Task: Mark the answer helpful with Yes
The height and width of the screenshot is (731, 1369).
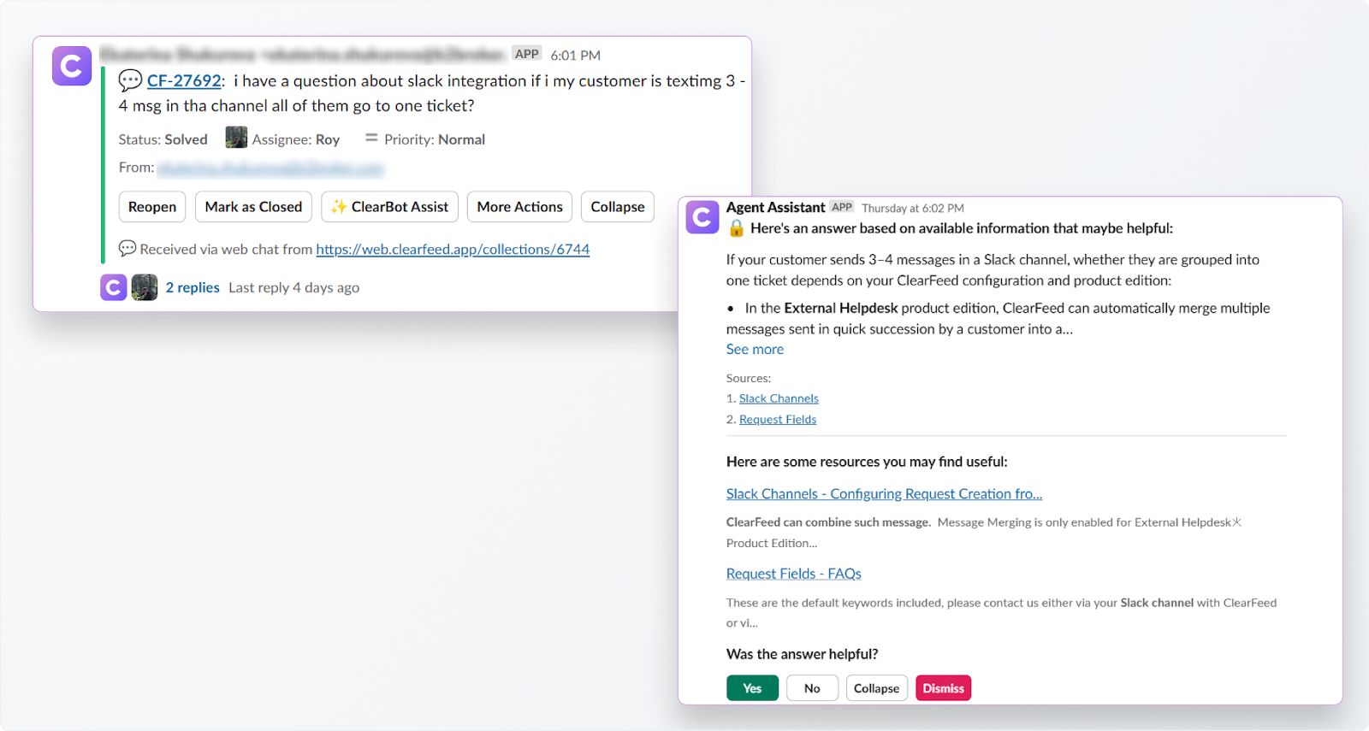Action: coord(752,688)
